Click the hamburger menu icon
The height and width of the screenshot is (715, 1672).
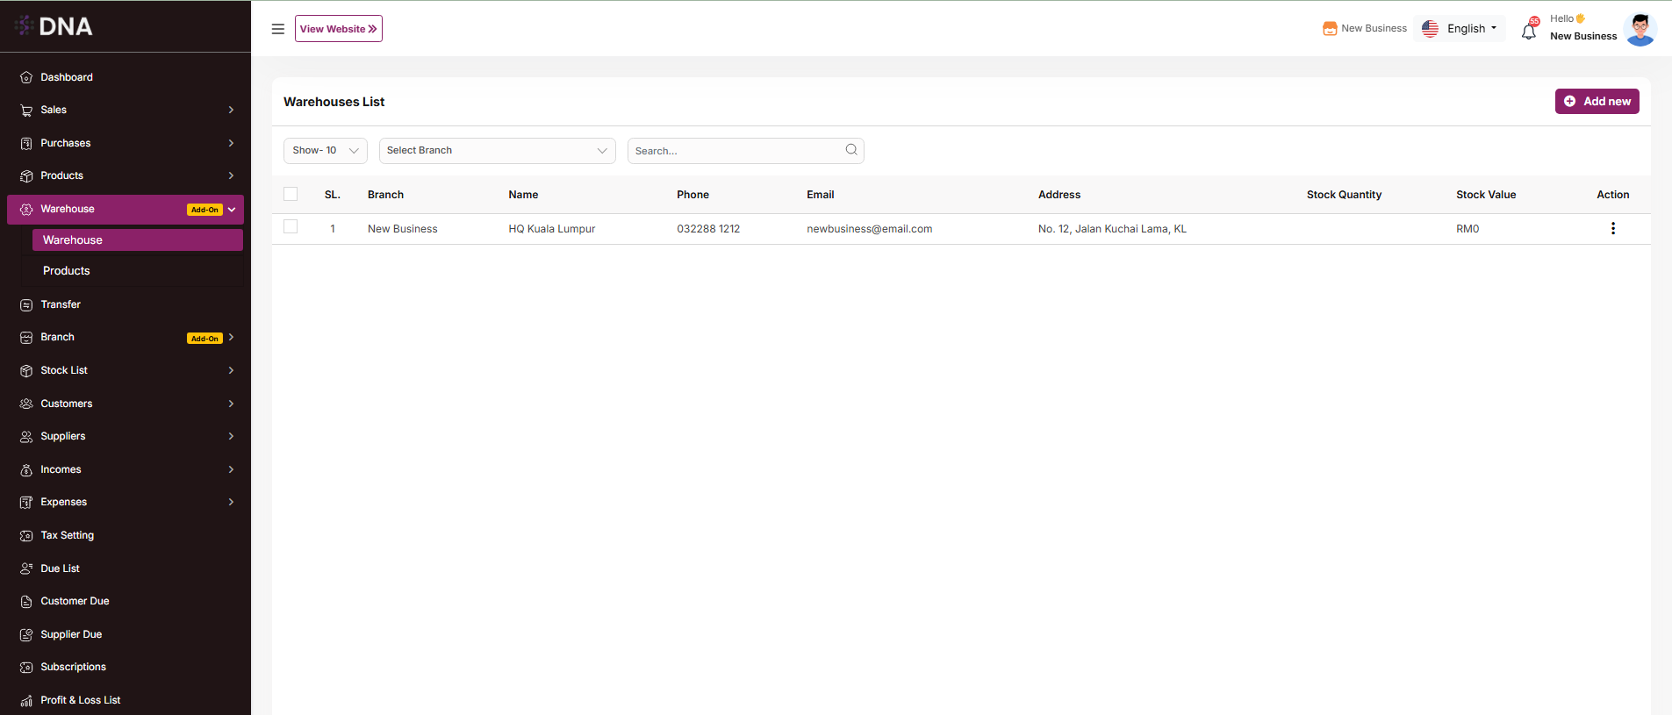[277, 29]
